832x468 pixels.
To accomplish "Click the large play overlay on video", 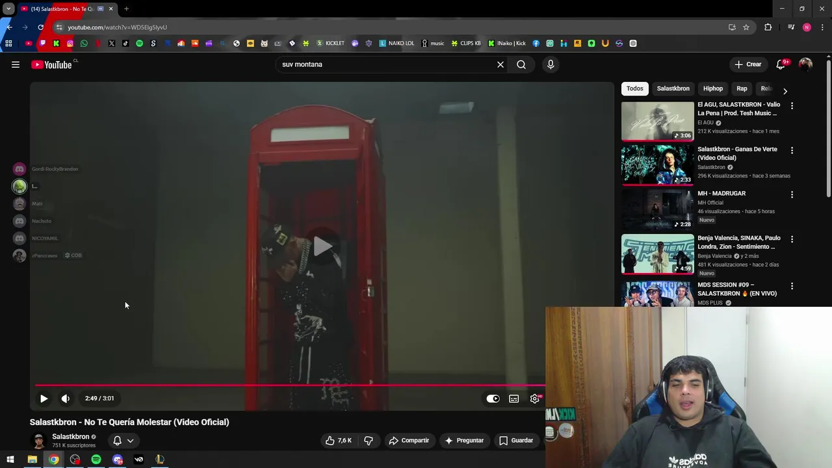I will click(322, 246).
